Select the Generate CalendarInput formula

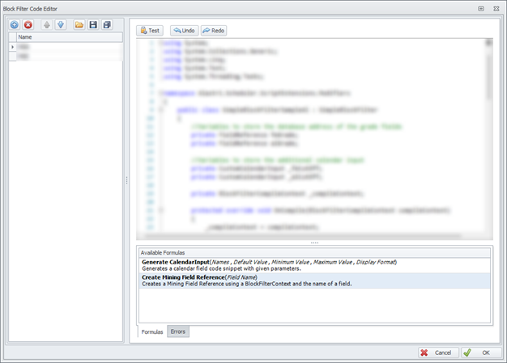tap(314, 265)
